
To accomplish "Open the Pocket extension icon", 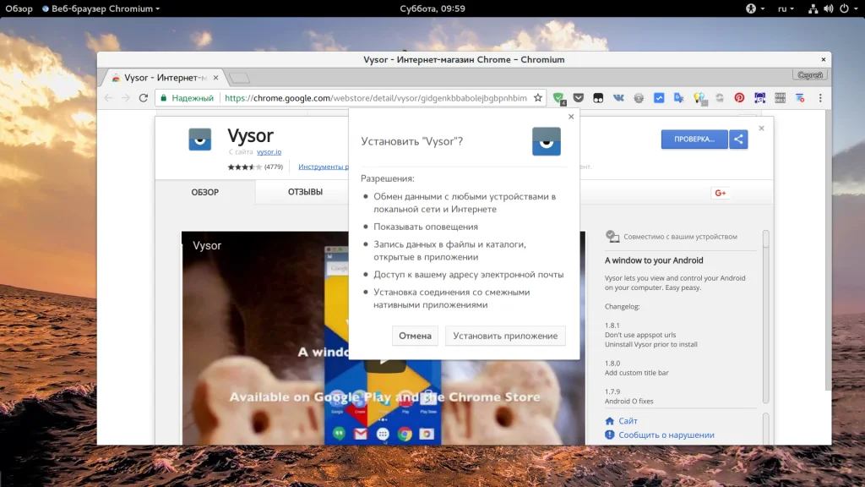I will click(578, 98).
